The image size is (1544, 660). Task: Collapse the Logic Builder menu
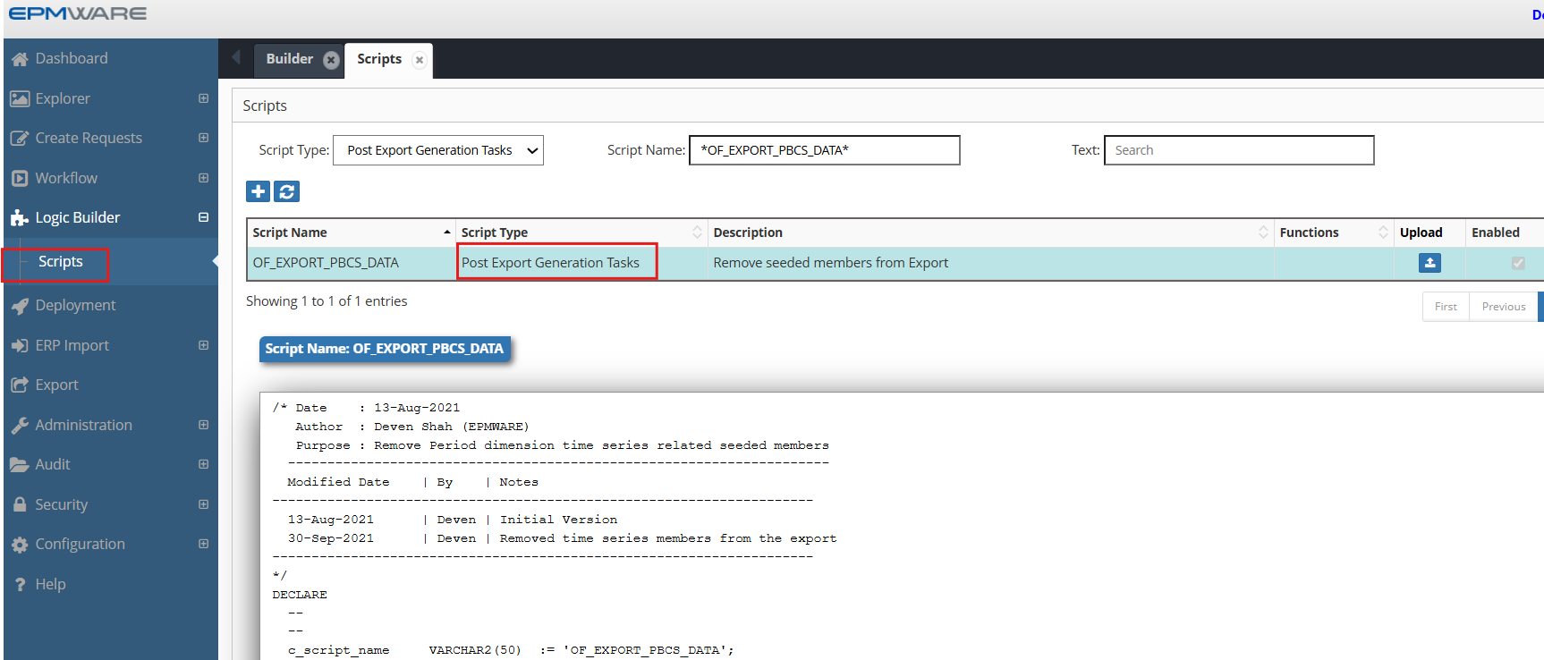203,217
